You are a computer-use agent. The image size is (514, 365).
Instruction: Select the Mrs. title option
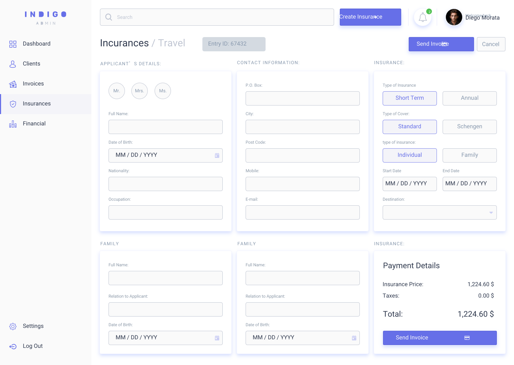coord(140,91)
